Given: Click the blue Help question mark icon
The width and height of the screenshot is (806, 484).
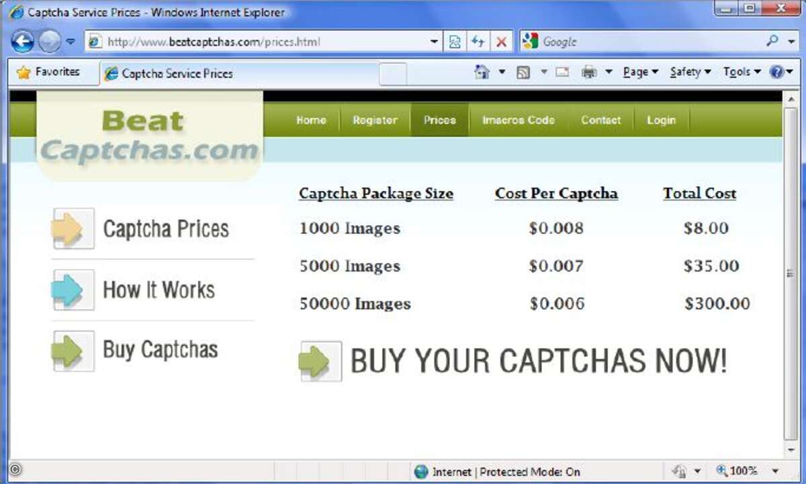Looking at the screenshot, I should 776,72.
